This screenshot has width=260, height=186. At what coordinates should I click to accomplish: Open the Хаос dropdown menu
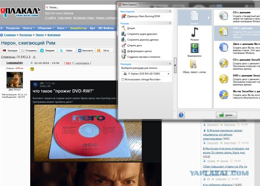pos(62,28)
